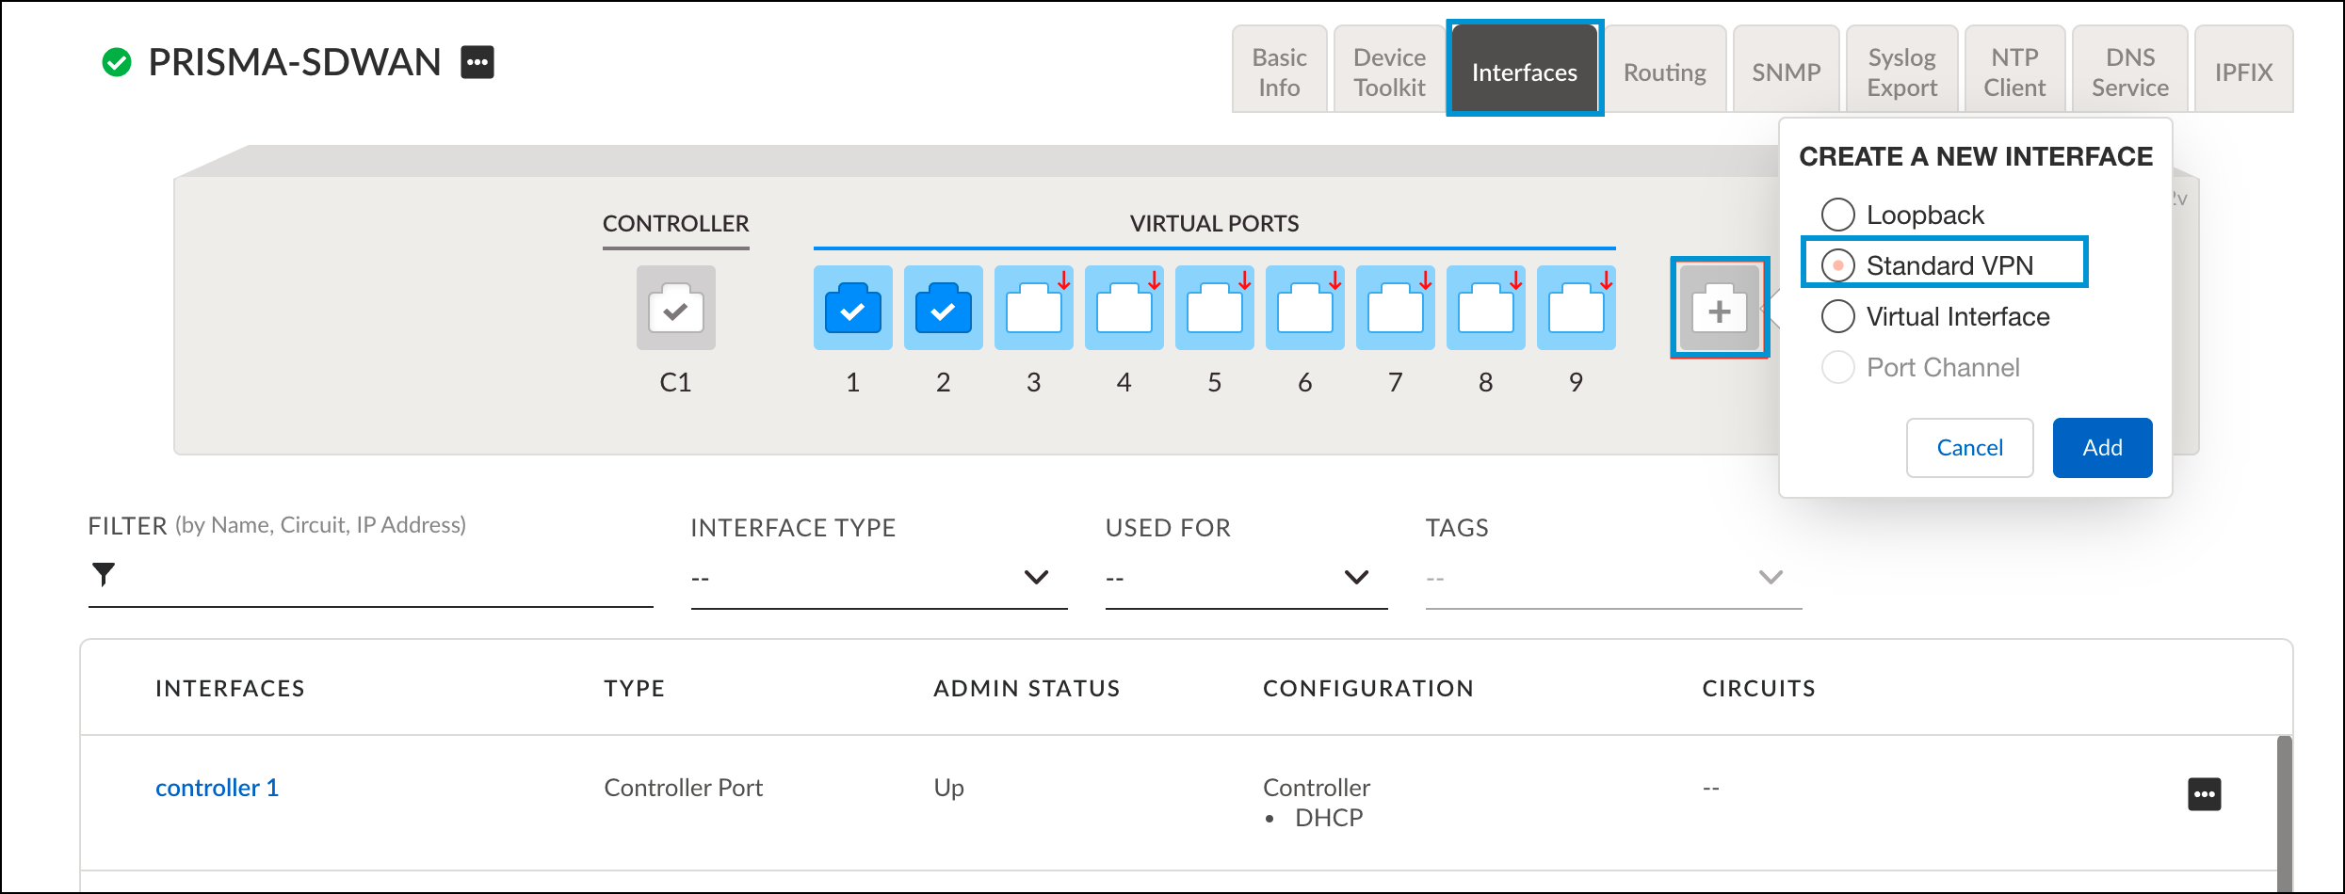Image resolution: width=2345 pixels, height=894 pixels.
Task: Select virtual port 7
Action: click(x=1395, y=308)
